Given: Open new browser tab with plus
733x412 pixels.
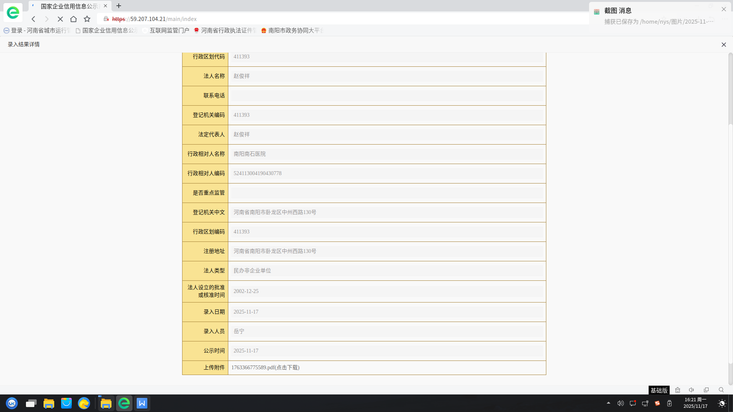Looking at the screenshot, I should click(x=119, y=6).
